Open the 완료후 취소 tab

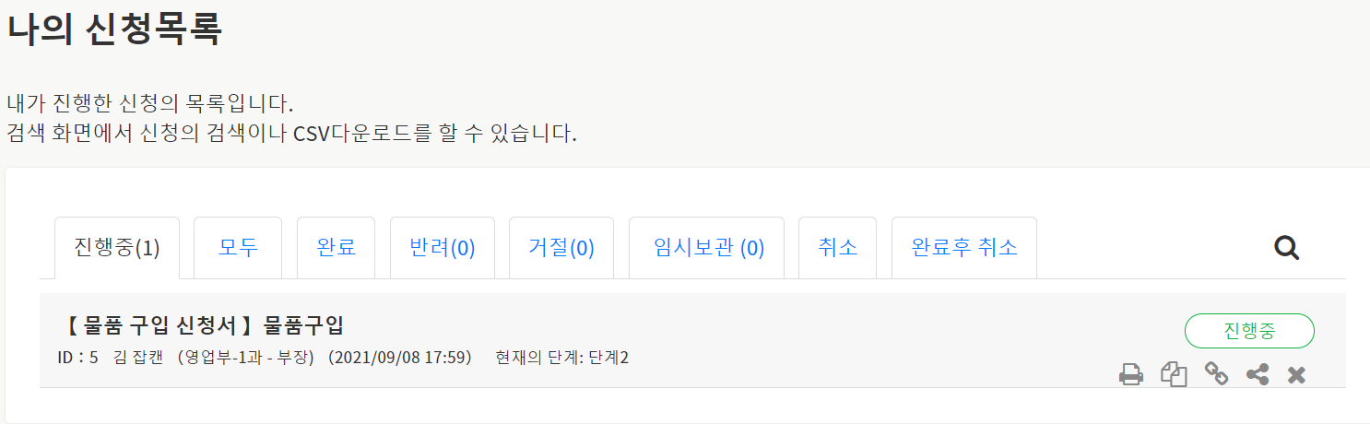[964, 248]
